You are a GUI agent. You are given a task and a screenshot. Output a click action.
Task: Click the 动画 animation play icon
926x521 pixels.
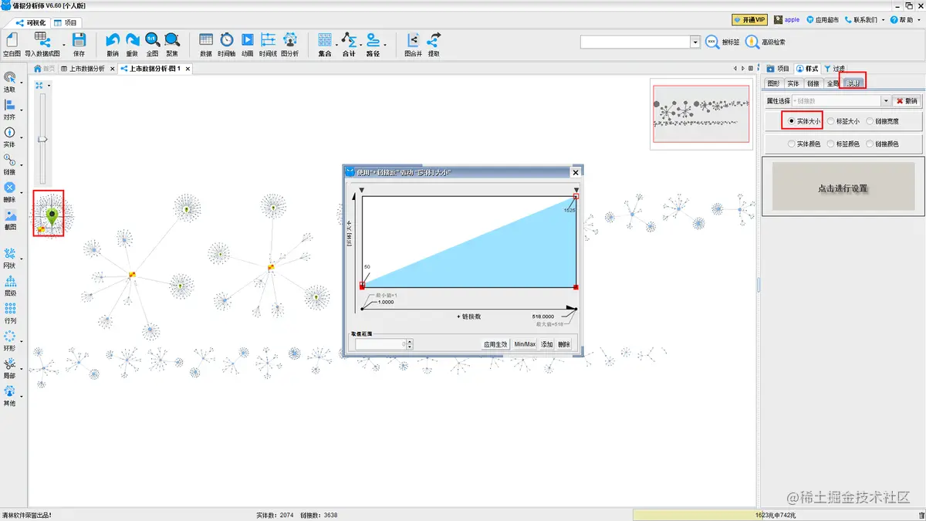pyautogui.click(x=247, y=40)
